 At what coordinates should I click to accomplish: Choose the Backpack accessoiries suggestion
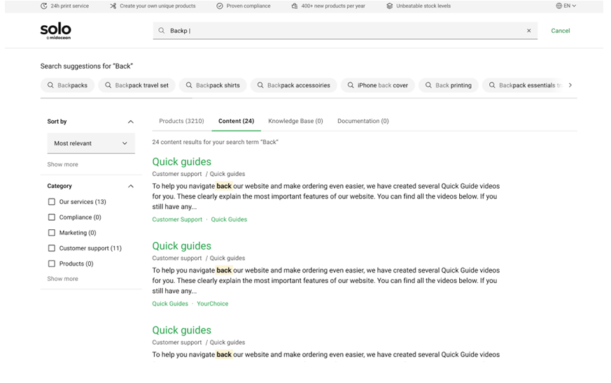pyautogui.click(x=294, y=85)
